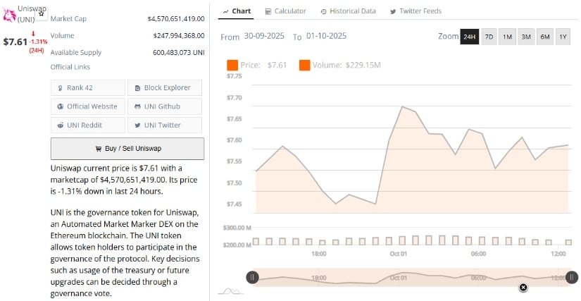This screenshot has height=301, width=581.
Task: Select the 7D zoom range
Action: 489,37
